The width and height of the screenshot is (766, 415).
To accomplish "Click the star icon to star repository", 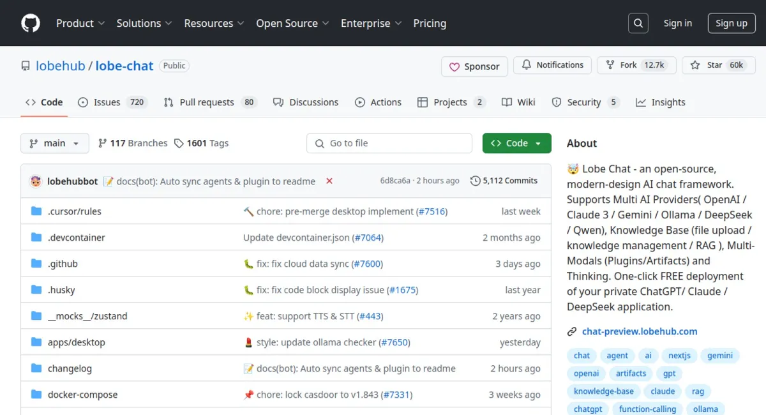I will tap(695, 65).
